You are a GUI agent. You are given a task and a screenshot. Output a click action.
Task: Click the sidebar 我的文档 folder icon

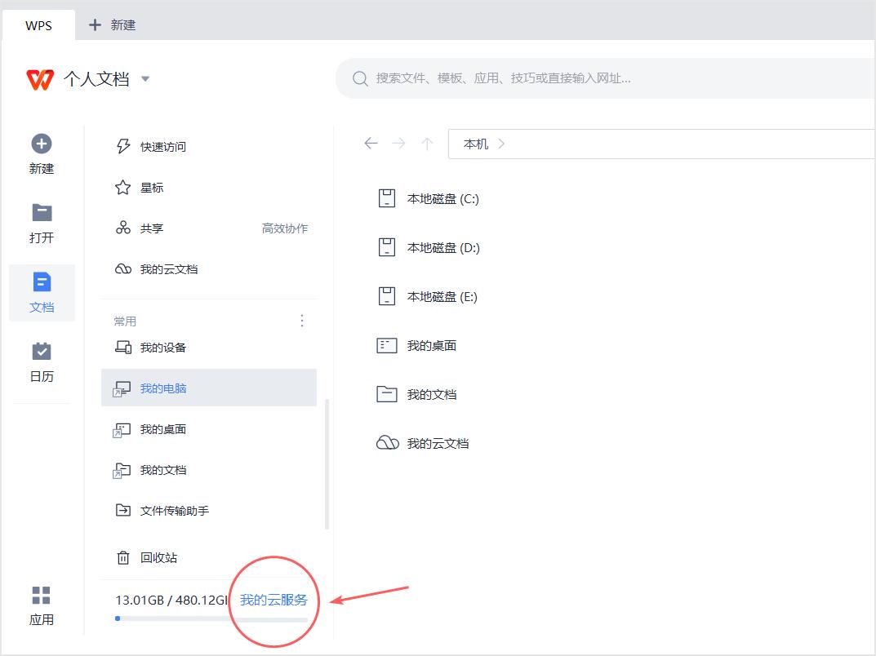coord(122,471)
